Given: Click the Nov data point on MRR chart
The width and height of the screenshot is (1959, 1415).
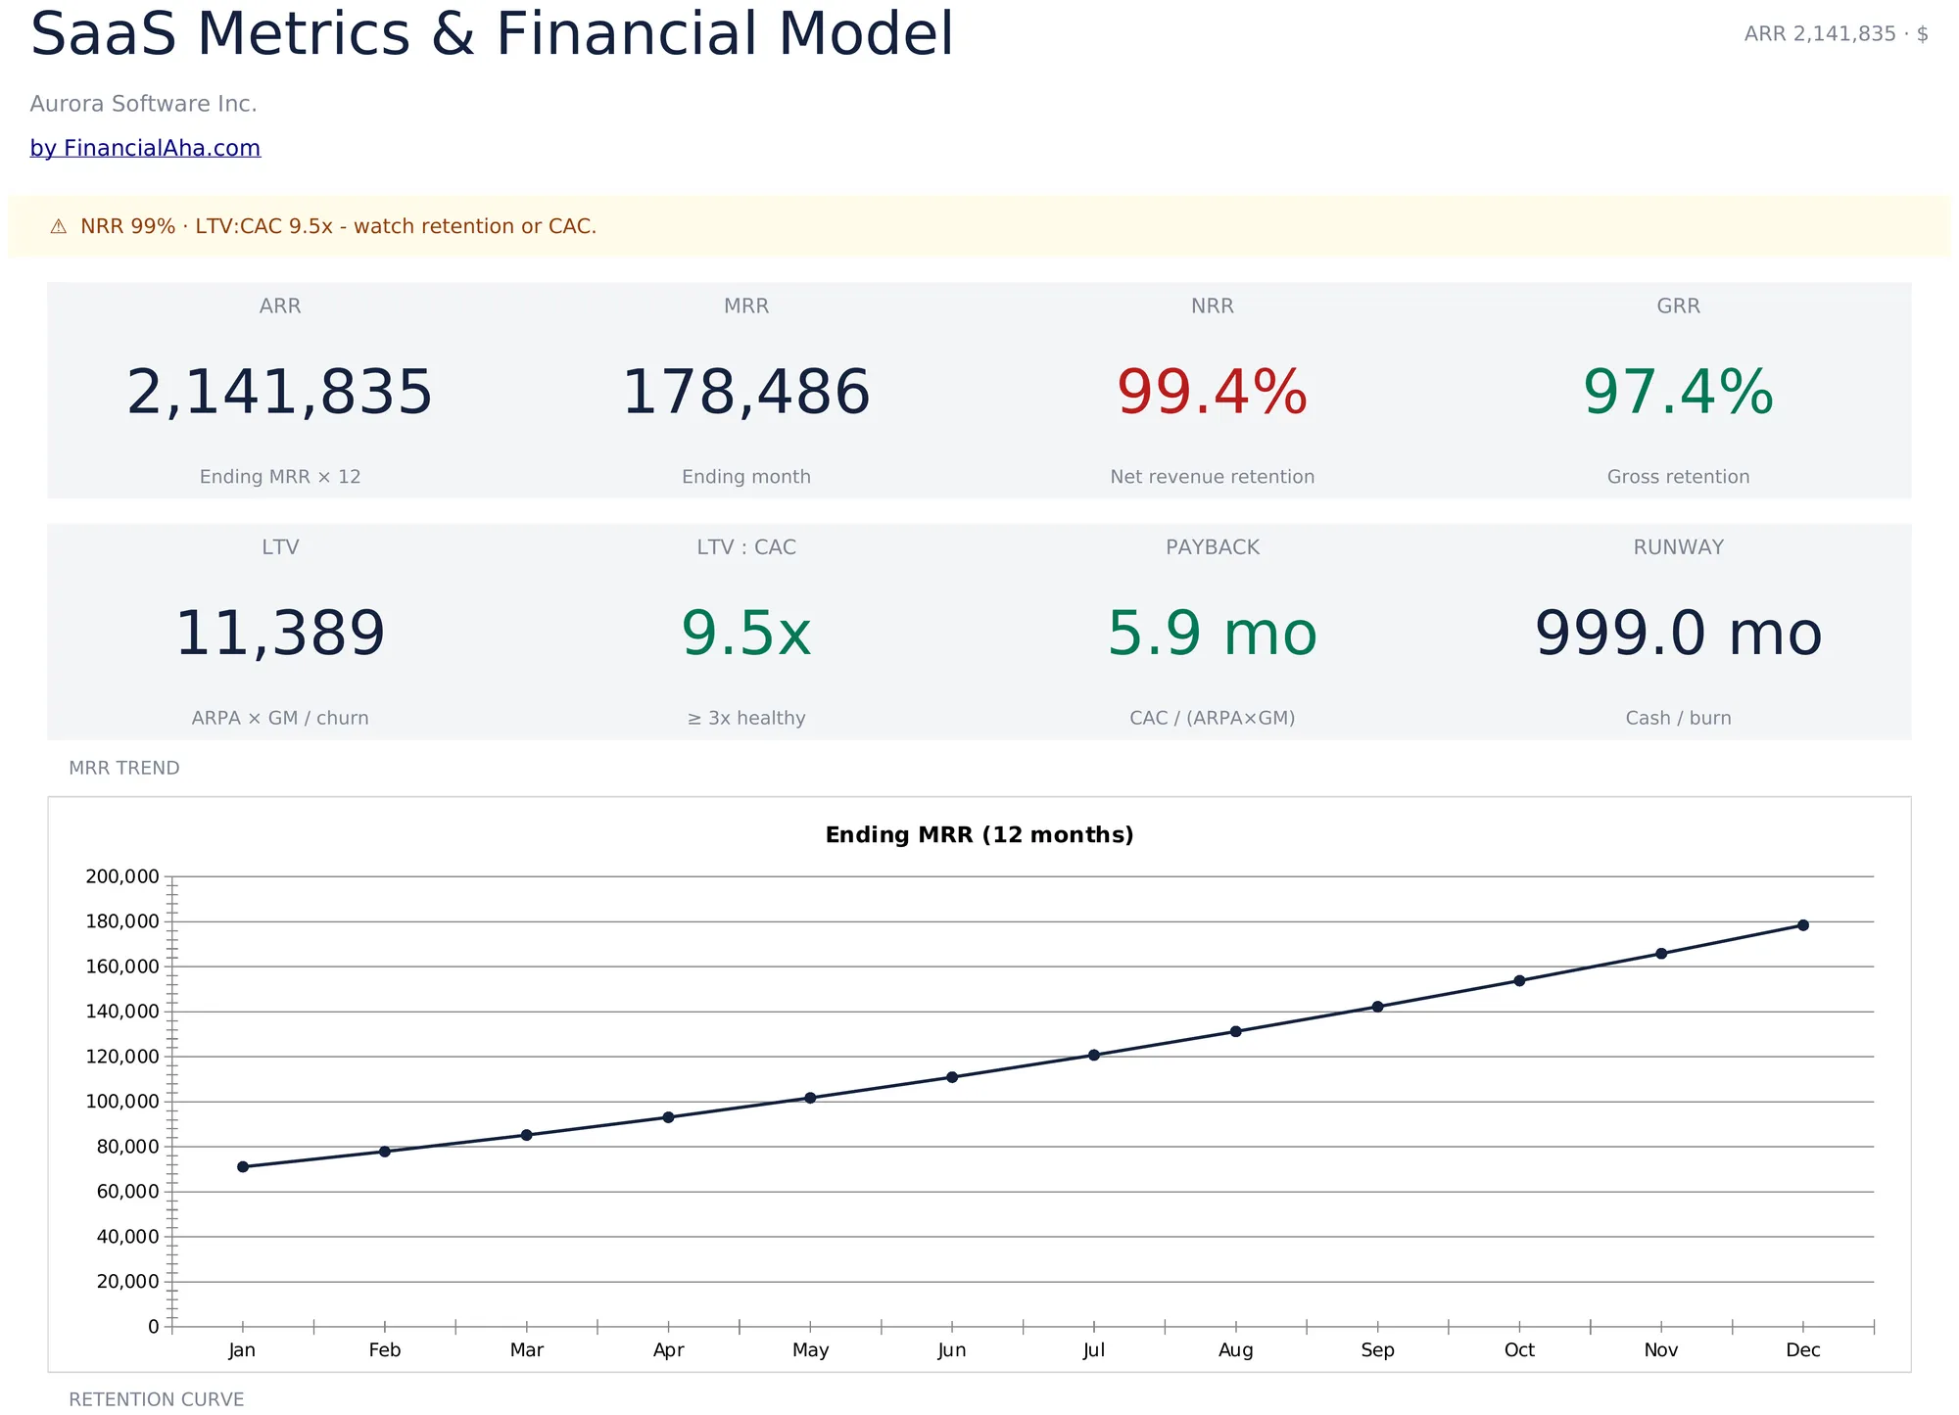Looking at the screenshot, I should 1661,954.
